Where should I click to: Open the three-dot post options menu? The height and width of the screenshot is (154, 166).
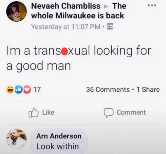(152, 5)
